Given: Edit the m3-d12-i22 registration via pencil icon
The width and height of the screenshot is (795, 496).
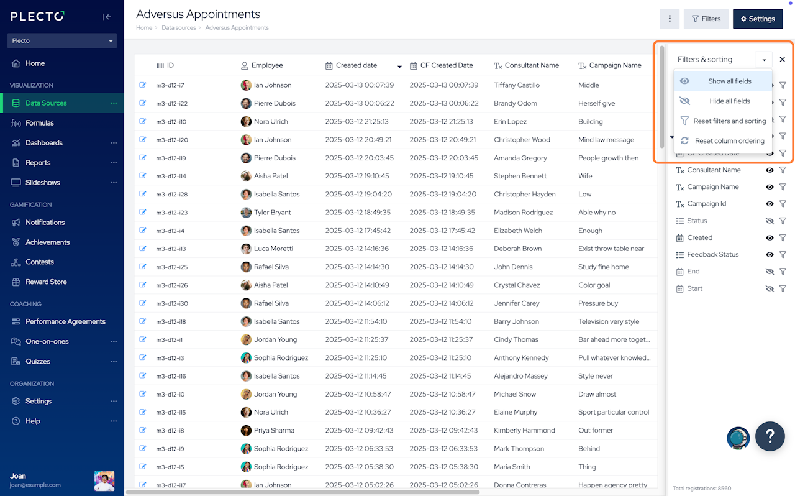Looking at the screenshot, I should click(143, 103).
